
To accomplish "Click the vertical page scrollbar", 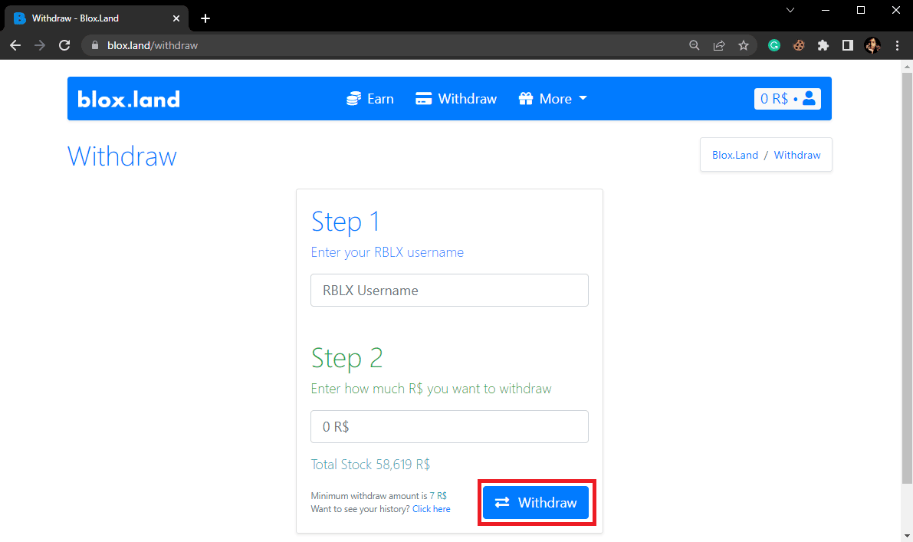I will [x=907, y=278].
